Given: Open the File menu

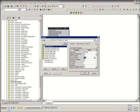Looking at the screenshot, I should click(4, 3).
